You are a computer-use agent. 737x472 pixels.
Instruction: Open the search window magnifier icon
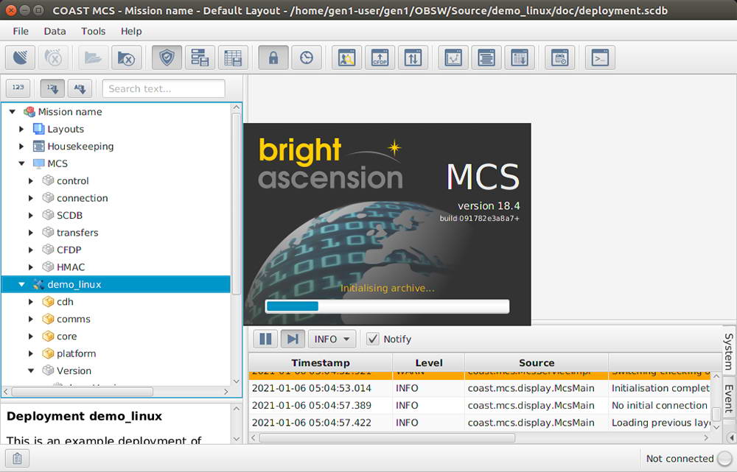(x=346, y=57)
